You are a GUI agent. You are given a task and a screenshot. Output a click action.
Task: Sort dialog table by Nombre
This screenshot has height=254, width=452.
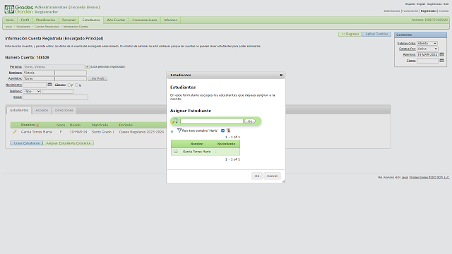(196, 144)
